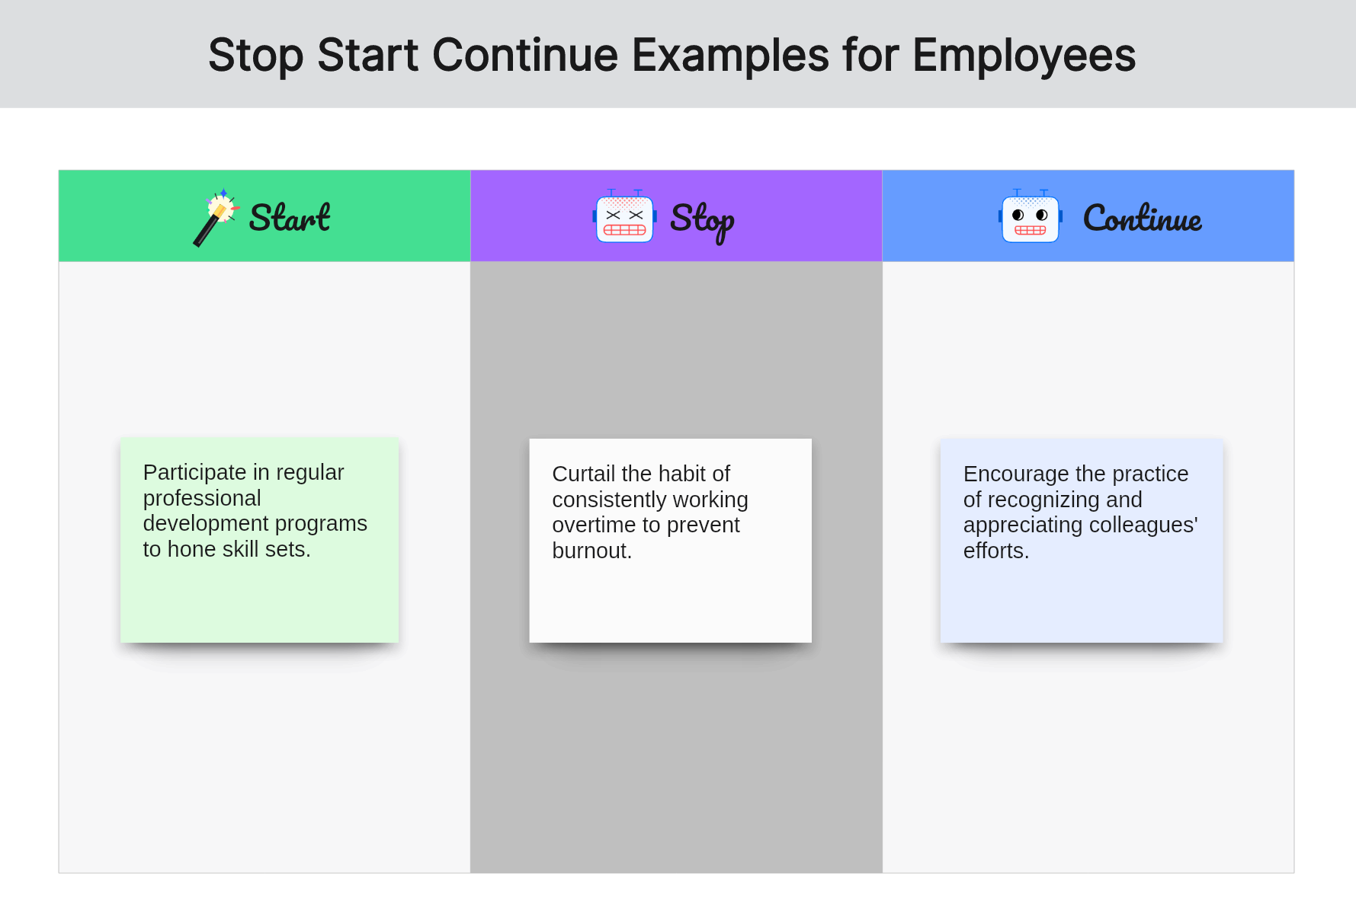Select the Stop column heading text

tap(702, 222)
